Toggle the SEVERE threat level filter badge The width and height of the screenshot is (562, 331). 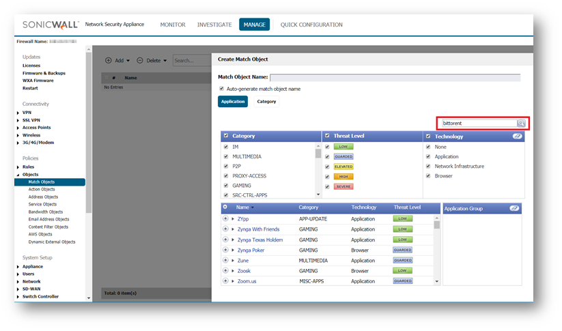click(343, 186)
